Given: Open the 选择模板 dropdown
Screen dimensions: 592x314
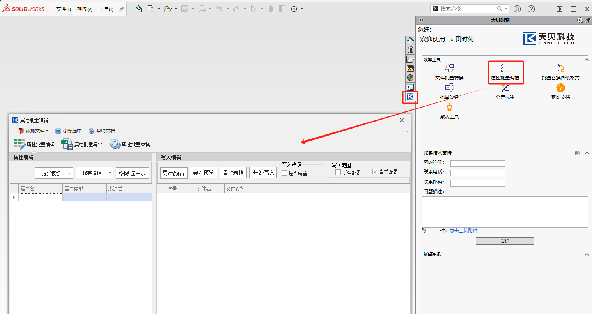Looking at the screenshot, I should click(x=54, y=173).
